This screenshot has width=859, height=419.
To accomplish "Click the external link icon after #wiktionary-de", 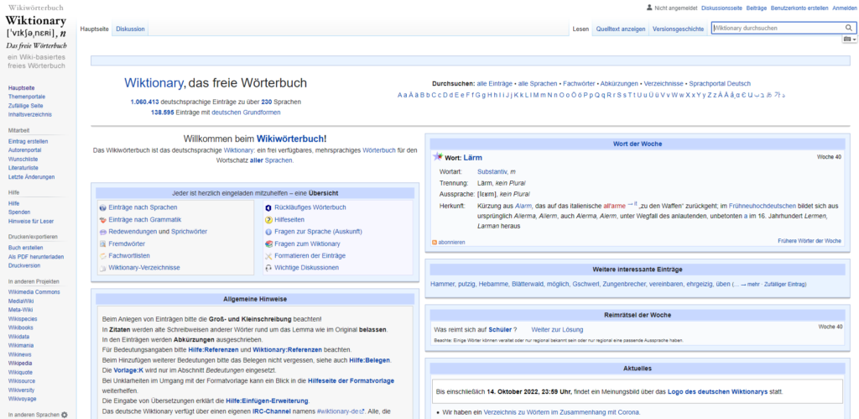I will pos(362,411).
